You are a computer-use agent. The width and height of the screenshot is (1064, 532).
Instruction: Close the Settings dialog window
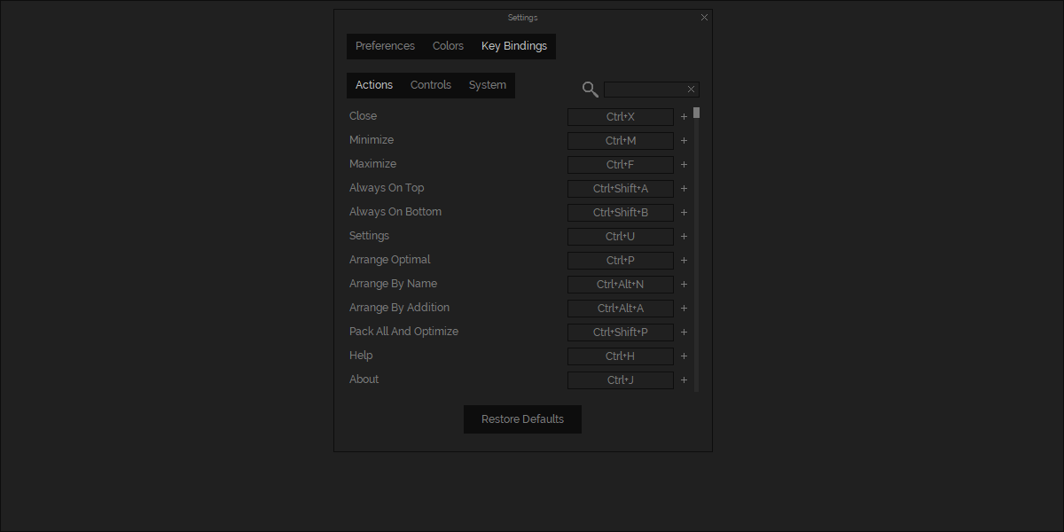[x=704, y=17]
